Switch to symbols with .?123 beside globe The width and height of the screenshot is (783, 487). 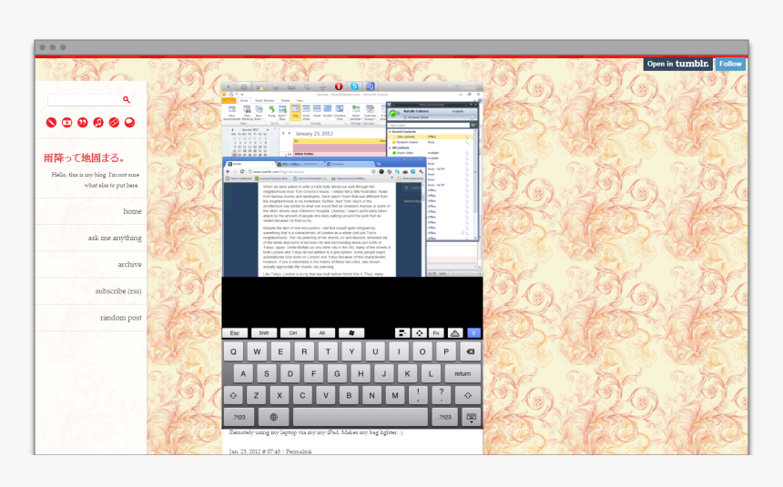239,417
